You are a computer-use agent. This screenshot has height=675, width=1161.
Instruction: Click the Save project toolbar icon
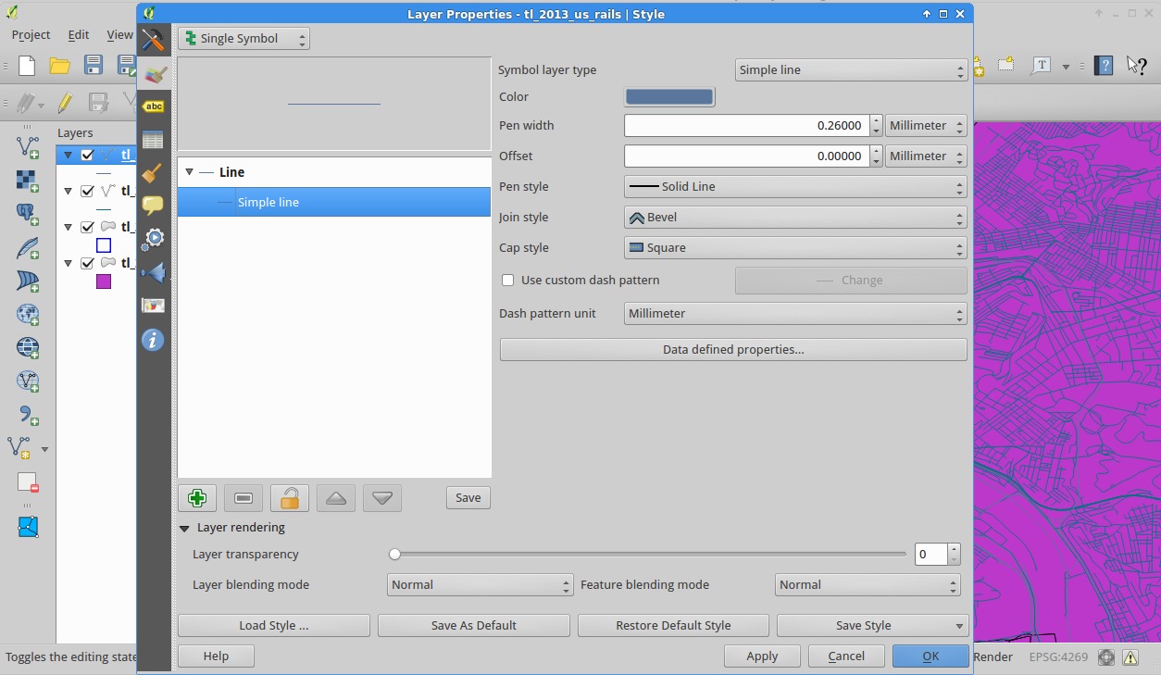(x=94, y=65)
